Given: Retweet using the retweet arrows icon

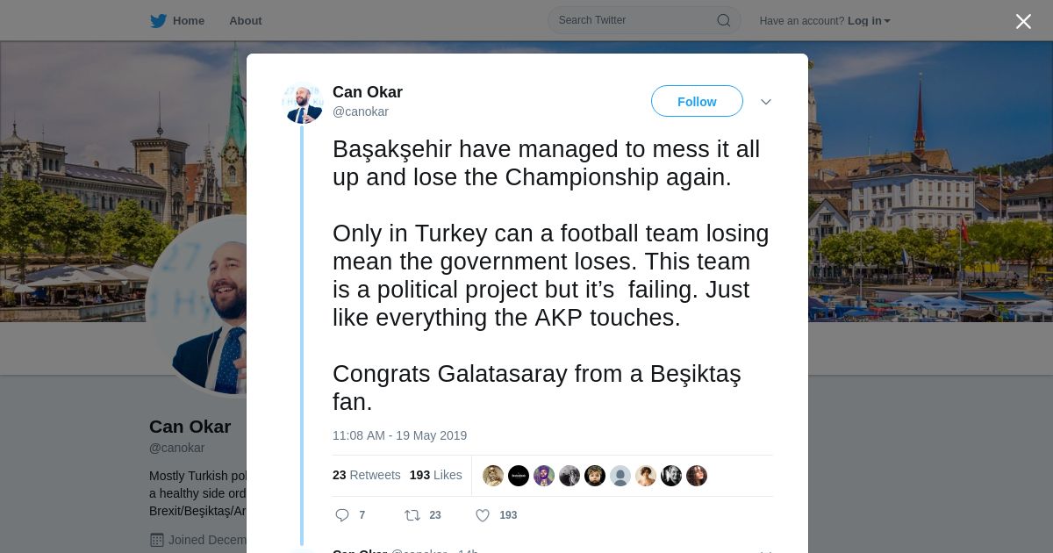Looking at the screenshot, I should 412,515.
